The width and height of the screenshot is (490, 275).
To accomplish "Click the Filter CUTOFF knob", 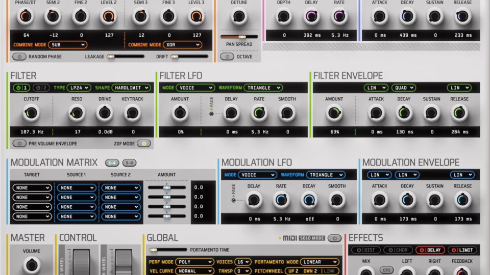I will coord(31,113).
